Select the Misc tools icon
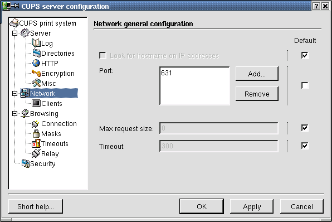Screen dimensions: 332x222 (36, 83)
